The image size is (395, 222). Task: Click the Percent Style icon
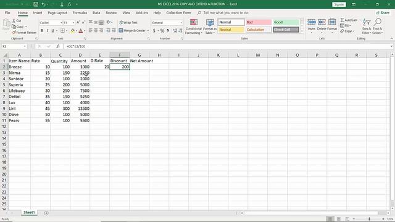(162, 31)
